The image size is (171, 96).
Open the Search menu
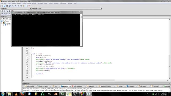14,3
